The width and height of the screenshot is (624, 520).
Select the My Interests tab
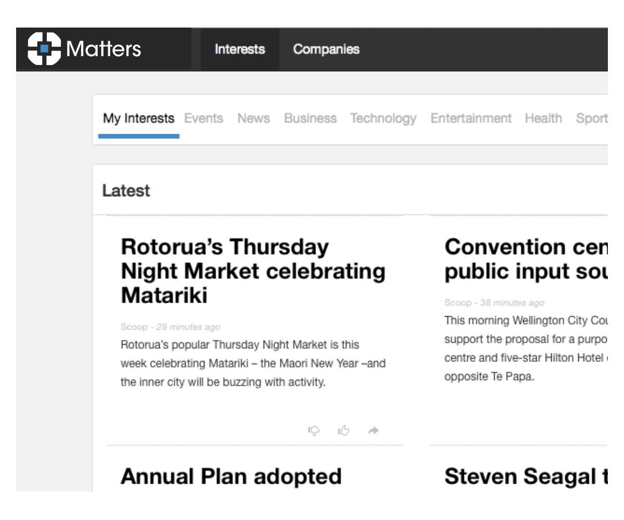(x=138, y=119)
